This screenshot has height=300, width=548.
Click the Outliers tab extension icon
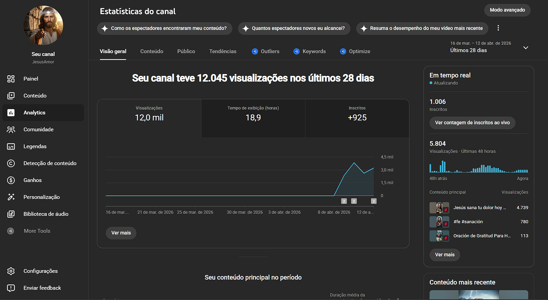(255, 51)
